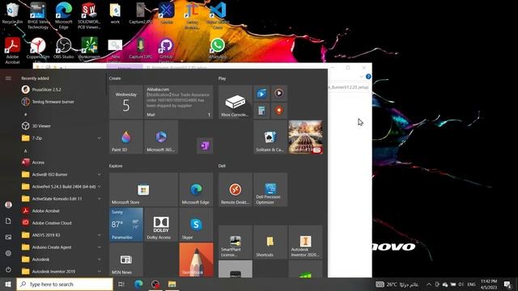Launch Tenlog firmware burner from Recently added
Screen dimensions: 518x291
coord(62,102)
